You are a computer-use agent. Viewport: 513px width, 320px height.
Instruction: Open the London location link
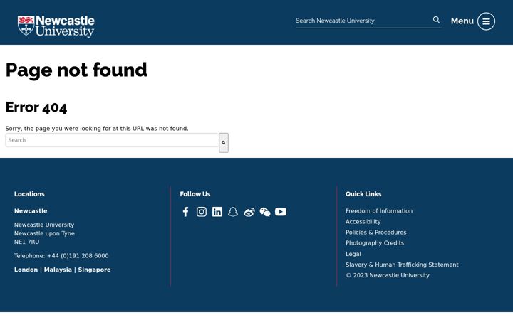coord(26,270)
